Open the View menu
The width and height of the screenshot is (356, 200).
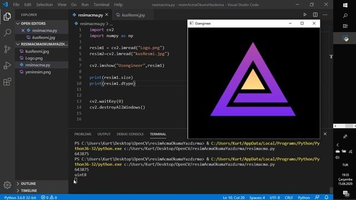(x=62, y=4)
